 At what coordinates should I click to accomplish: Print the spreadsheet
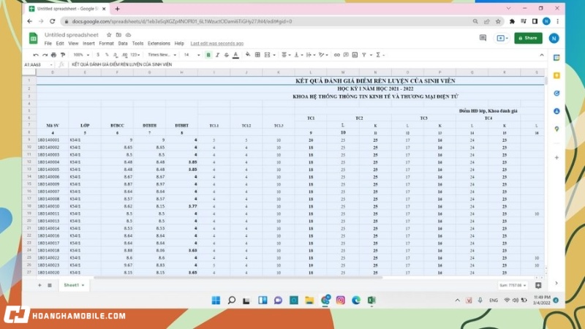tap(53, 55)
